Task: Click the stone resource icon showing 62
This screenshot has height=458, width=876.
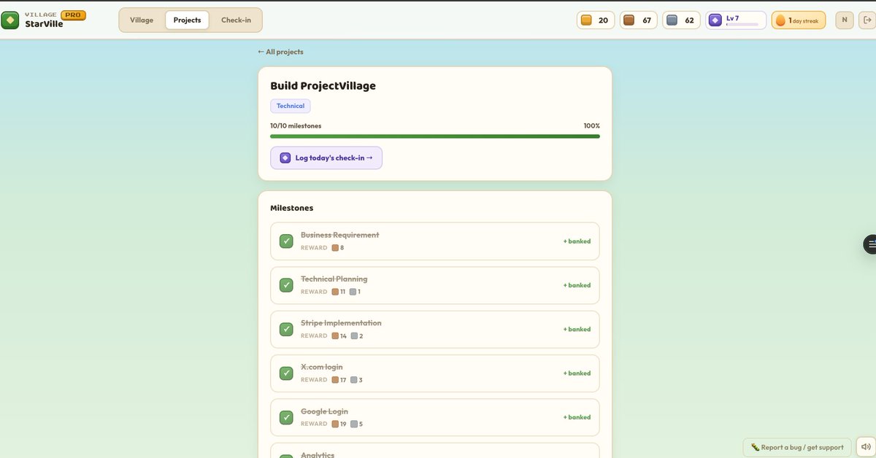Action: (672, 20)
